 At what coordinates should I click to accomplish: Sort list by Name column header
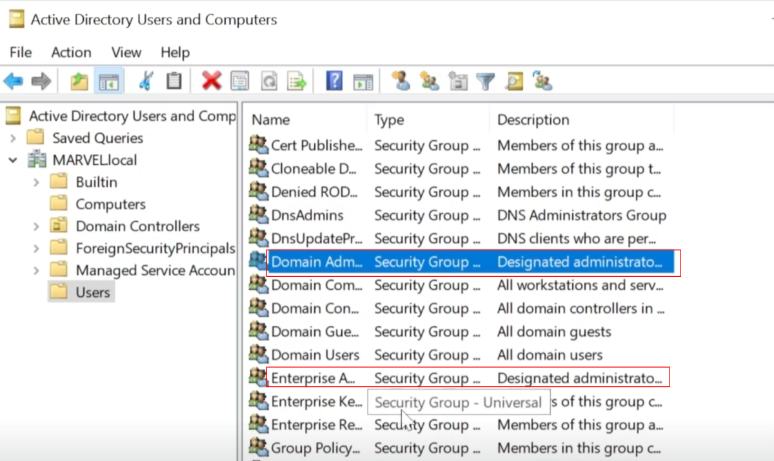(271, 120)
